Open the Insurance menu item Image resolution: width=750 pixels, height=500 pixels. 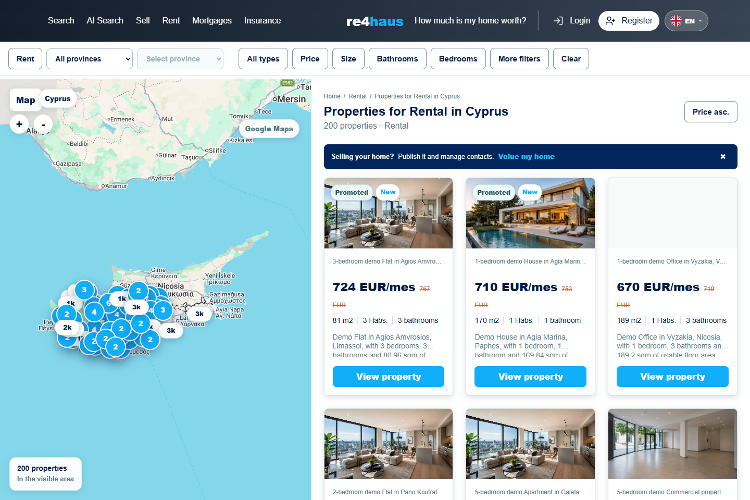262,21
